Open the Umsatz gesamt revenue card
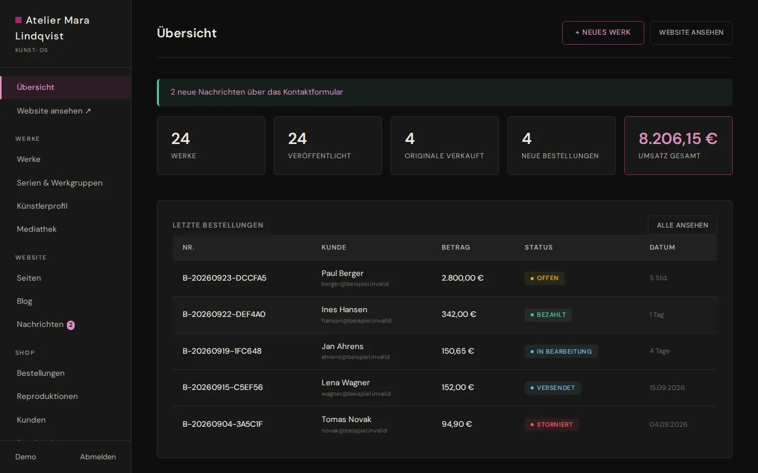Viewport: 758px width, 473px height. pos(679,146)
